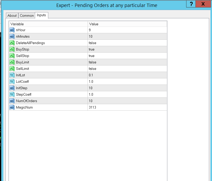This screenshot has width=212, height=181.
Task: Click the double-type icon beside LotCoeff
Action: pyautogui.click(x=12, y=81)
